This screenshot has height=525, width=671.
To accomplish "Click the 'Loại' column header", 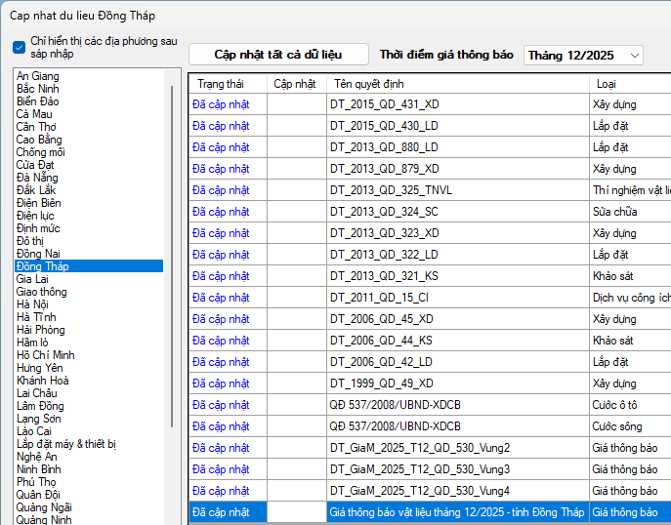I will [x=606, y=84].
